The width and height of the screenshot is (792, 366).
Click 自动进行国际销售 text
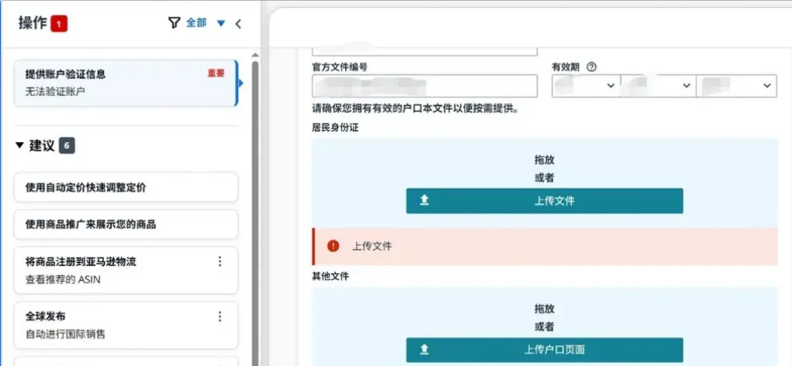(65, 334)
